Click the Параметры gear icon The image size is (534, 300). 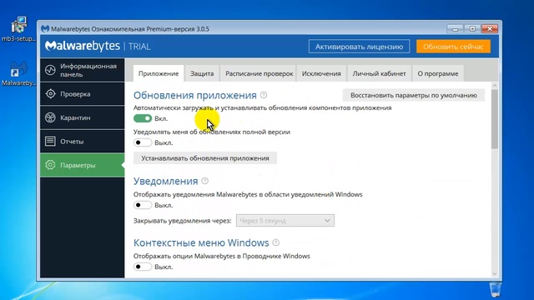tap(50, 165)
